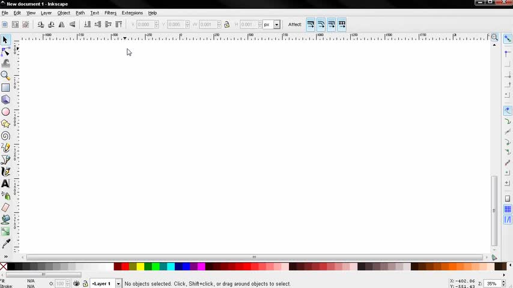Open the Text menu

94,13
